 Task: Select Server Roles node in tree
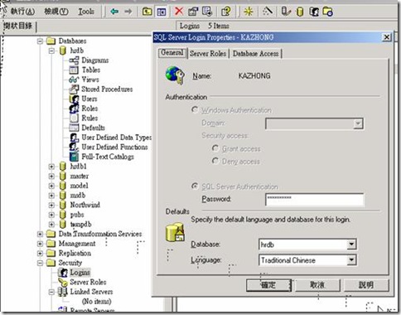pos(88,282)
